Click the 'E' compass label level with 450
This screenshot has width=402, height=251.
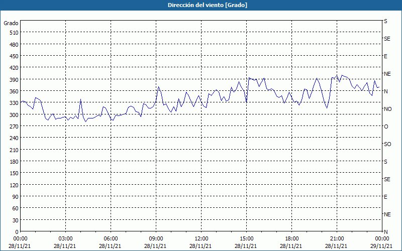pyautogui.click(x=385, y=56)
